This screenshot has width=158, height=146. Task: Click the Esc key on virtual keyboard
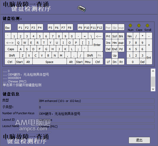point(8,27)
